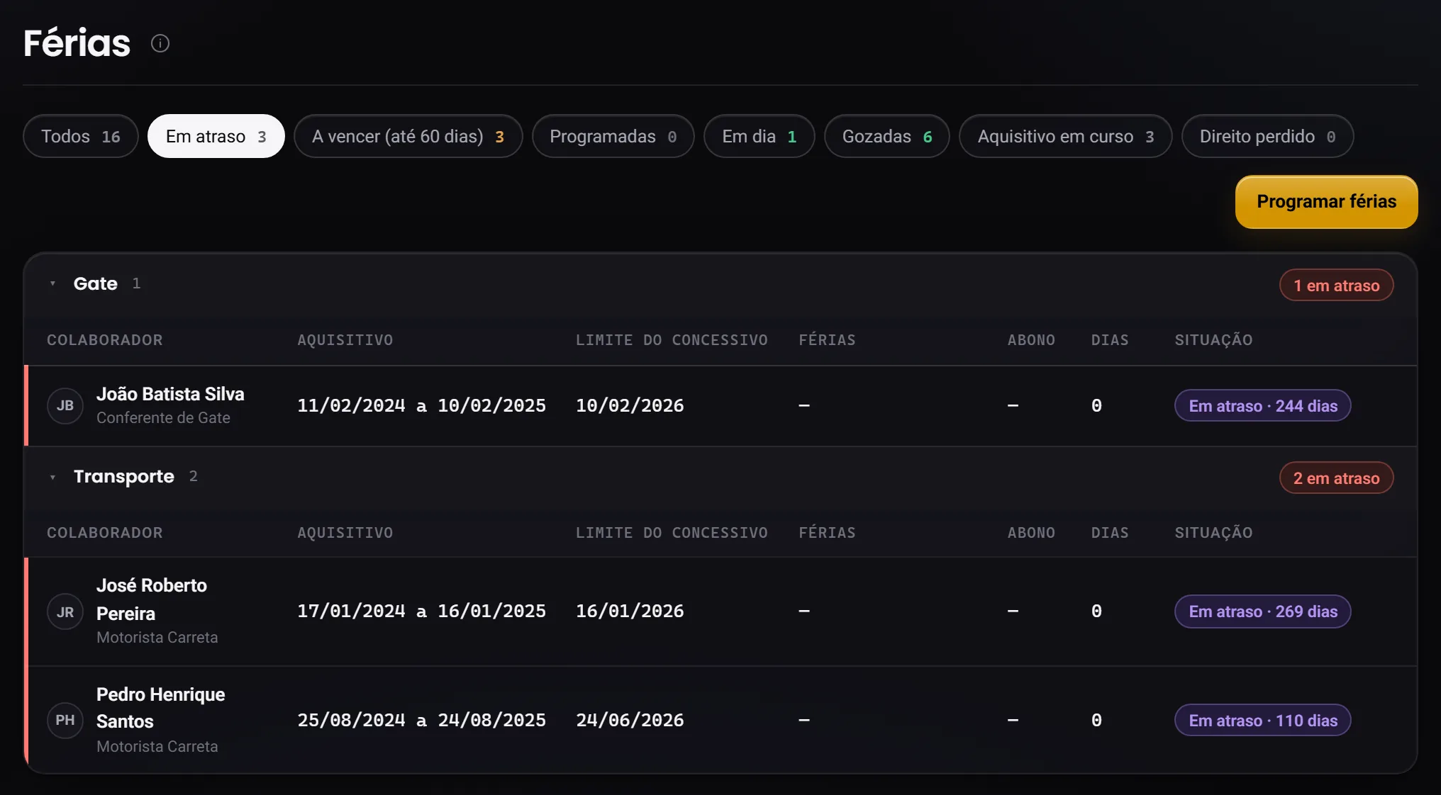This screenshot has height=795, width=1441.
Task: Click the Transporte group title
Action: pos(124,477)
